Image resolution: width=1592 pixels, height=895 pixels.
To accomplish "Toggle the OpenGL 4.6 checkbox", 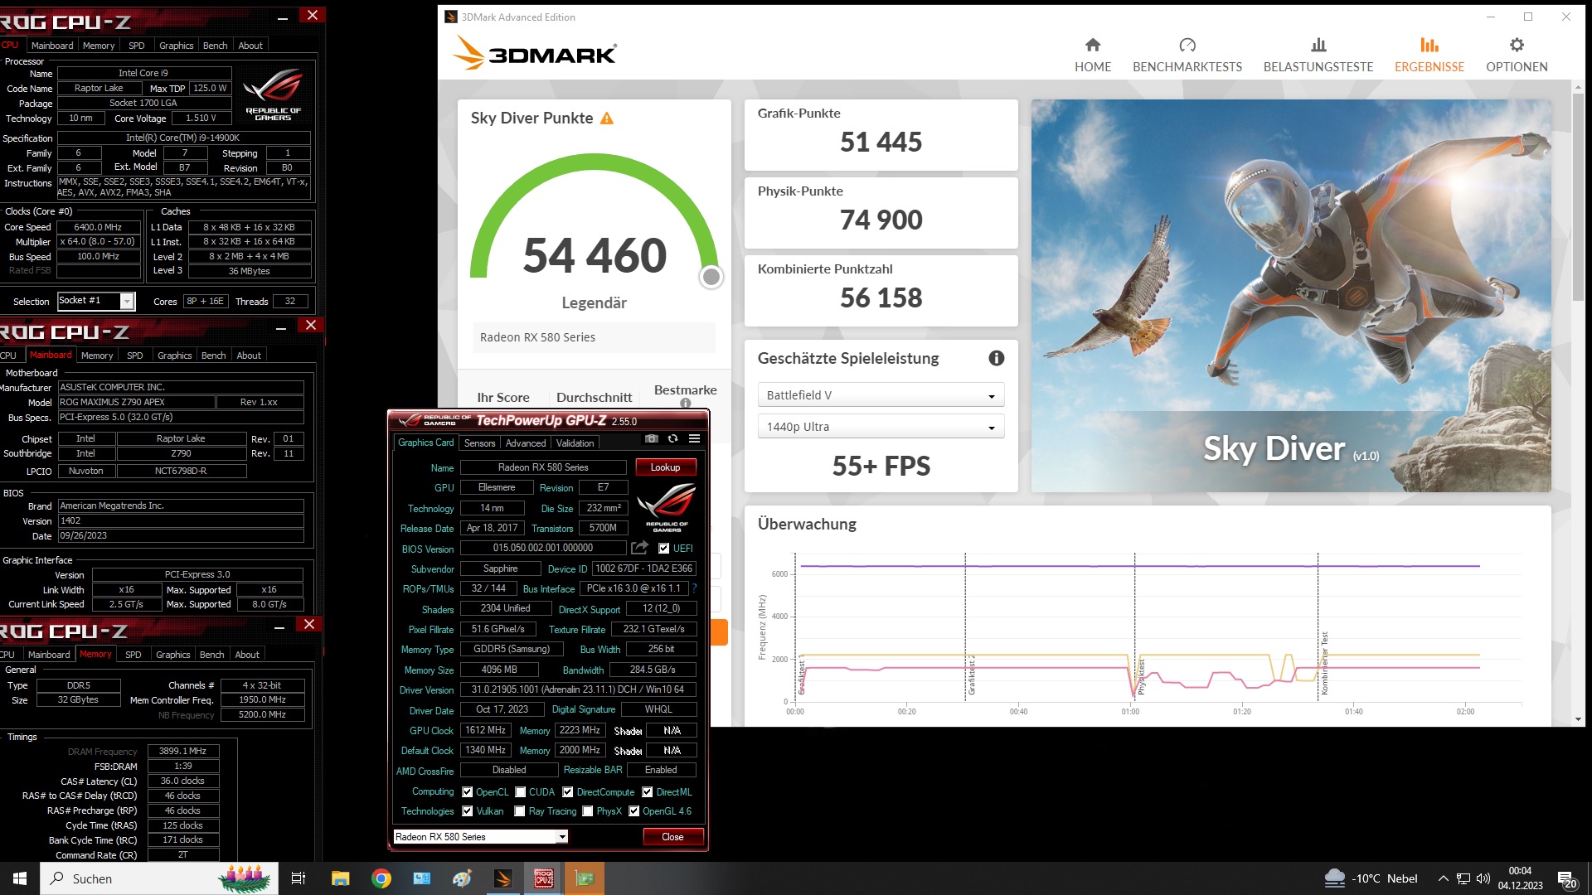I will [634, 811].
